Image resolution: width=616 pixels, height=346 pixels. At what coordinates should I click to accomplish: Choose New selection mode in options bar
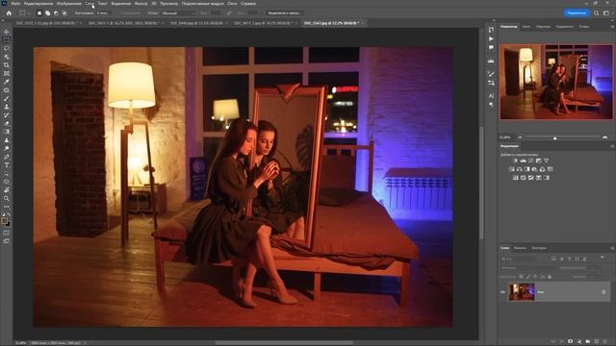click(39, 12)
